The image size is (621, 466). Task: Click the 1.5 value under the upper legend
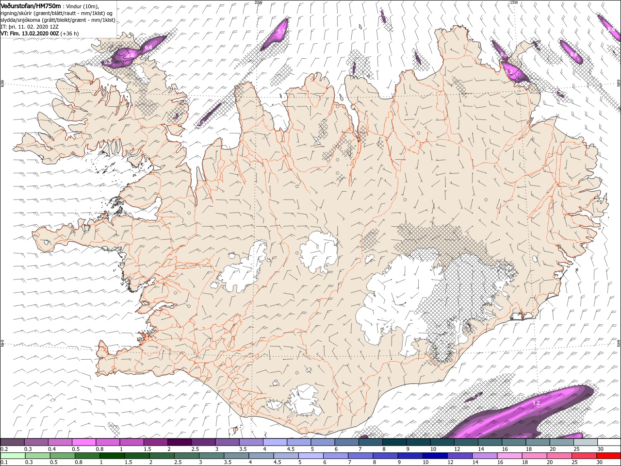click(x=147, y=449)
